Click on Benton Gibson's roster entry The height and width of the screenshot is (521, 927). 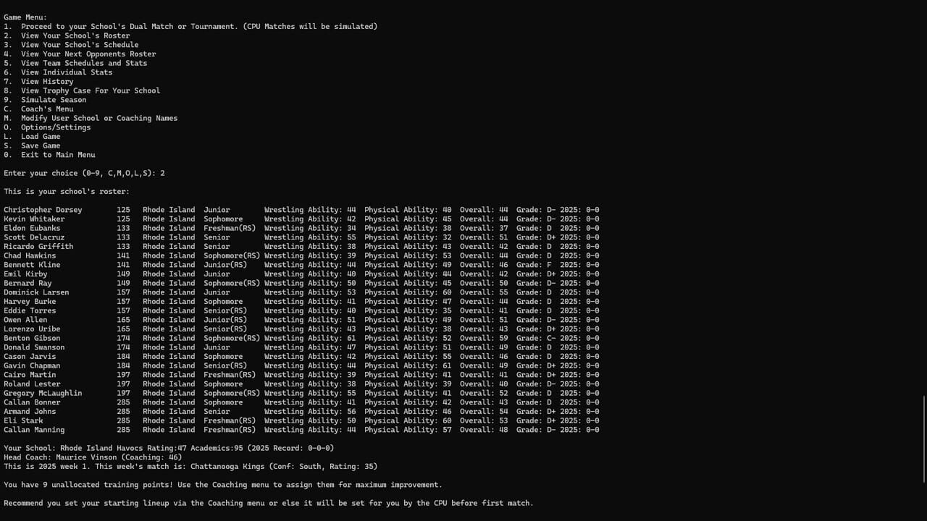32,338
